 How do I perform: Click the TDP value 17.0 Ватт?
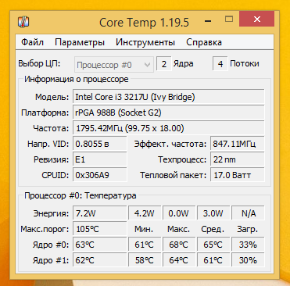pyautogui.click(x=238, y=175)
